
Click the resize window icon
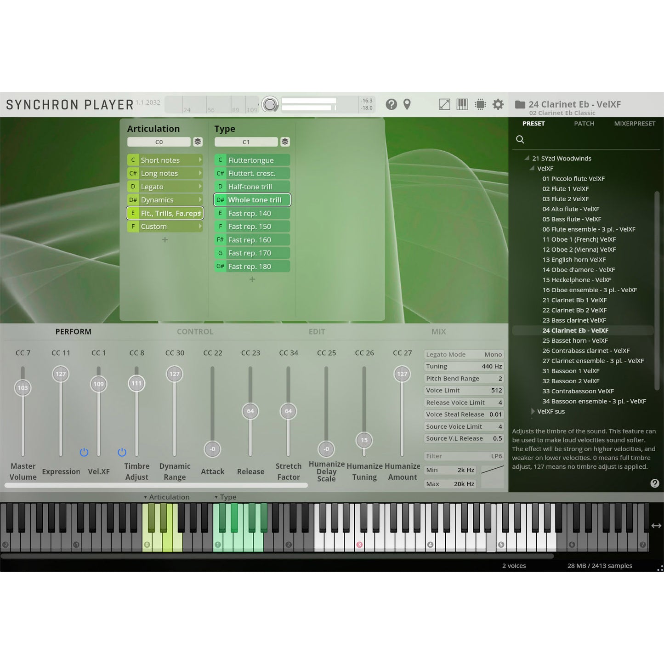click(444, 104)
